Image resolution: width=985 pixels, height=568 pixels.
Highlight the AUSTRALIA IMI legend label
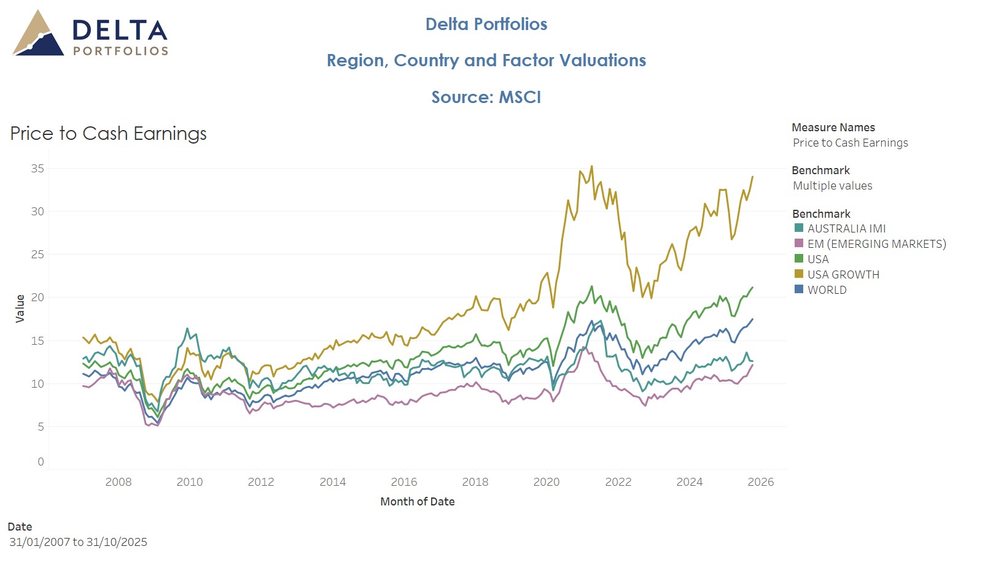[x=846, y=229]
